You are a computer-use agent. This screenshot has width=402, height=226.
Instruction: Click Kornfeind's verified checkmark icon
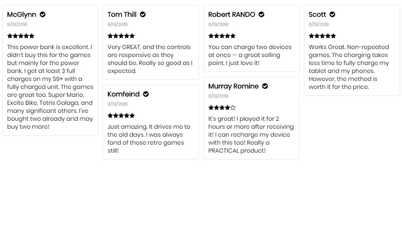coord(146,94)
